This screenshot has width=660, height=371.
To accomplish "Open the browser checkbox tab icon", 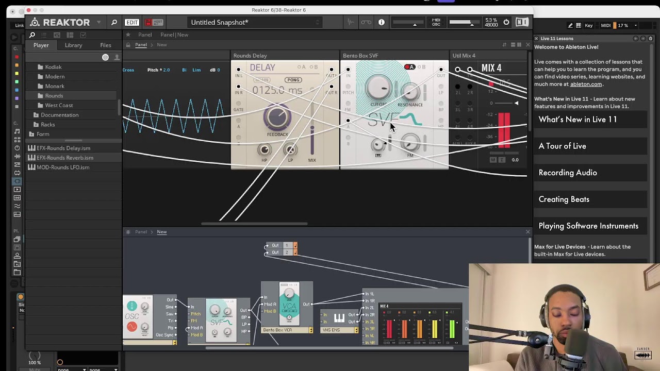I will tap(83, 35).
